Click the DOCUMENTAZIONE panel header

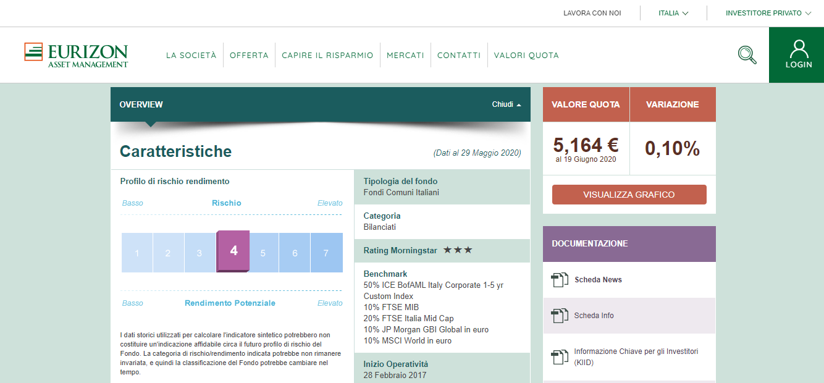629,243
